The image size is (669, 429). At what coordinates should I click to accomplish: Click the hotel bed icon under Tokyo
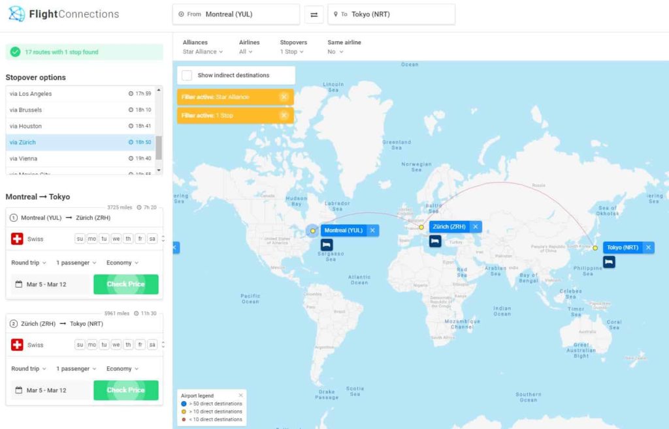[x=609, y=261]
